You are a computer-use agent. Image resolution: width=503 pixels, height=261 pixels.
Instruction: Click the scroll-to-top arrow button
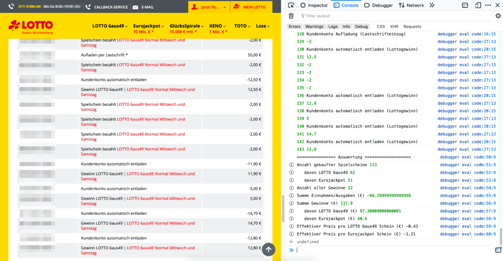coord(269,249)
